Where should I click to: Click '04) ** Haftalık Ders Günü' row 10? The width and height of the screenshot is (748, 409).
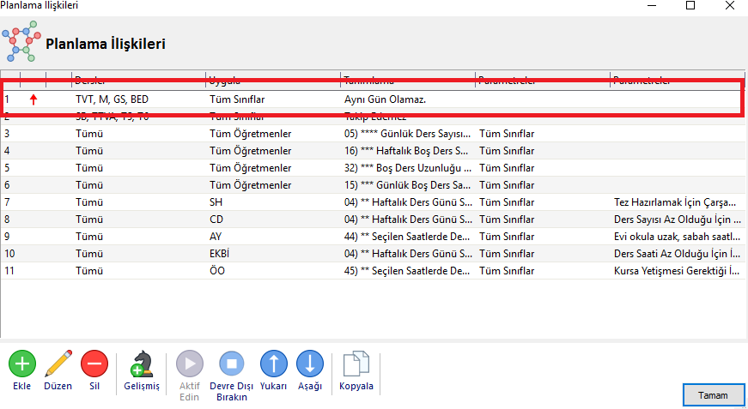[408, 254]
